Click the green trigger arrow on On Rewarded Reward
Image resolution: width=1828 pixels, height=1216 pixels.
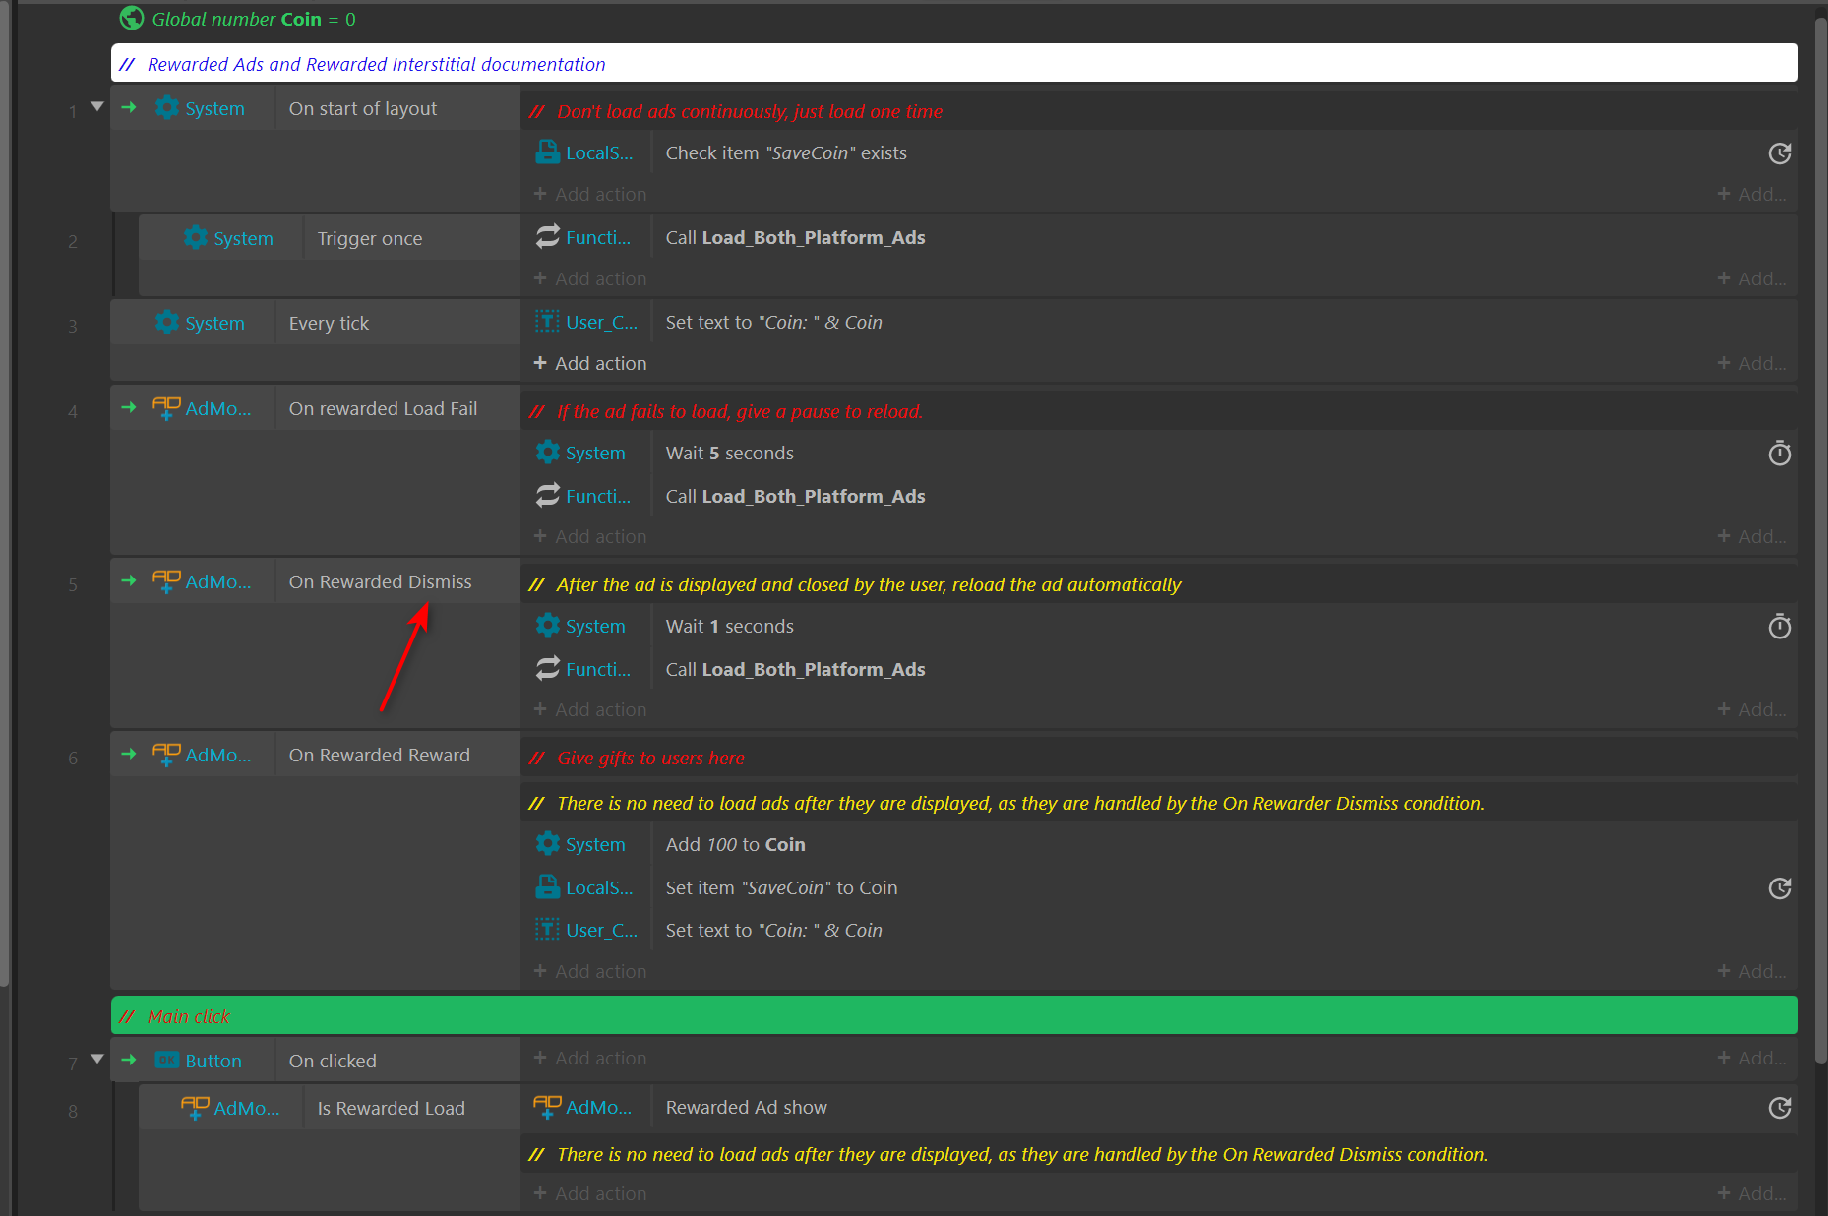point(129,755)
